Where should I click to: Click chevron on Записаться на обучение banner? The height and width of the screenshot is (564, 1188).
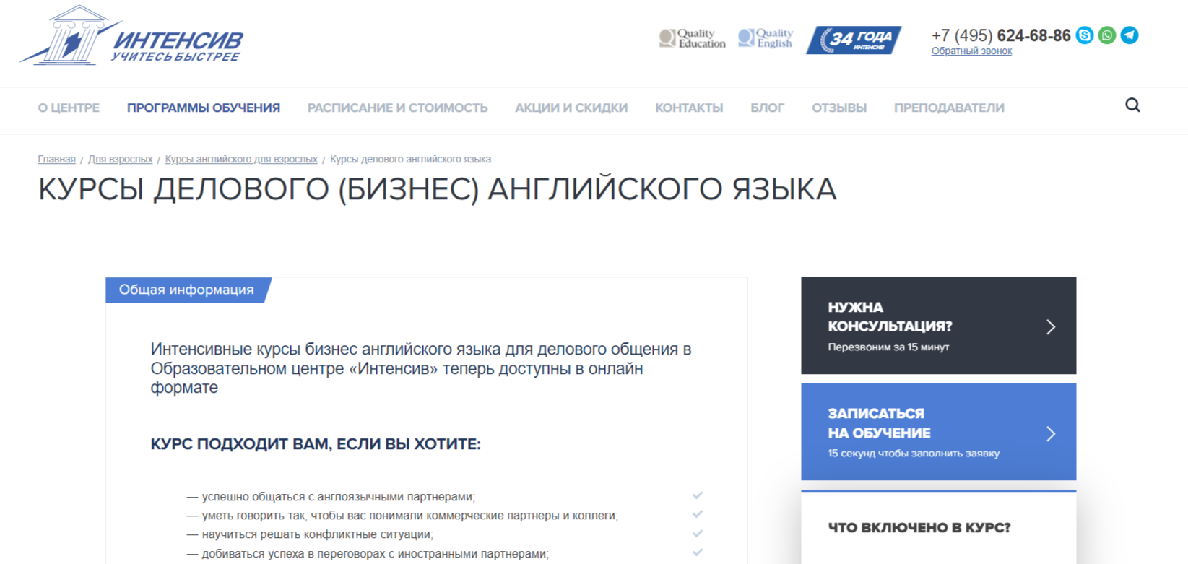pos(1051,433)
